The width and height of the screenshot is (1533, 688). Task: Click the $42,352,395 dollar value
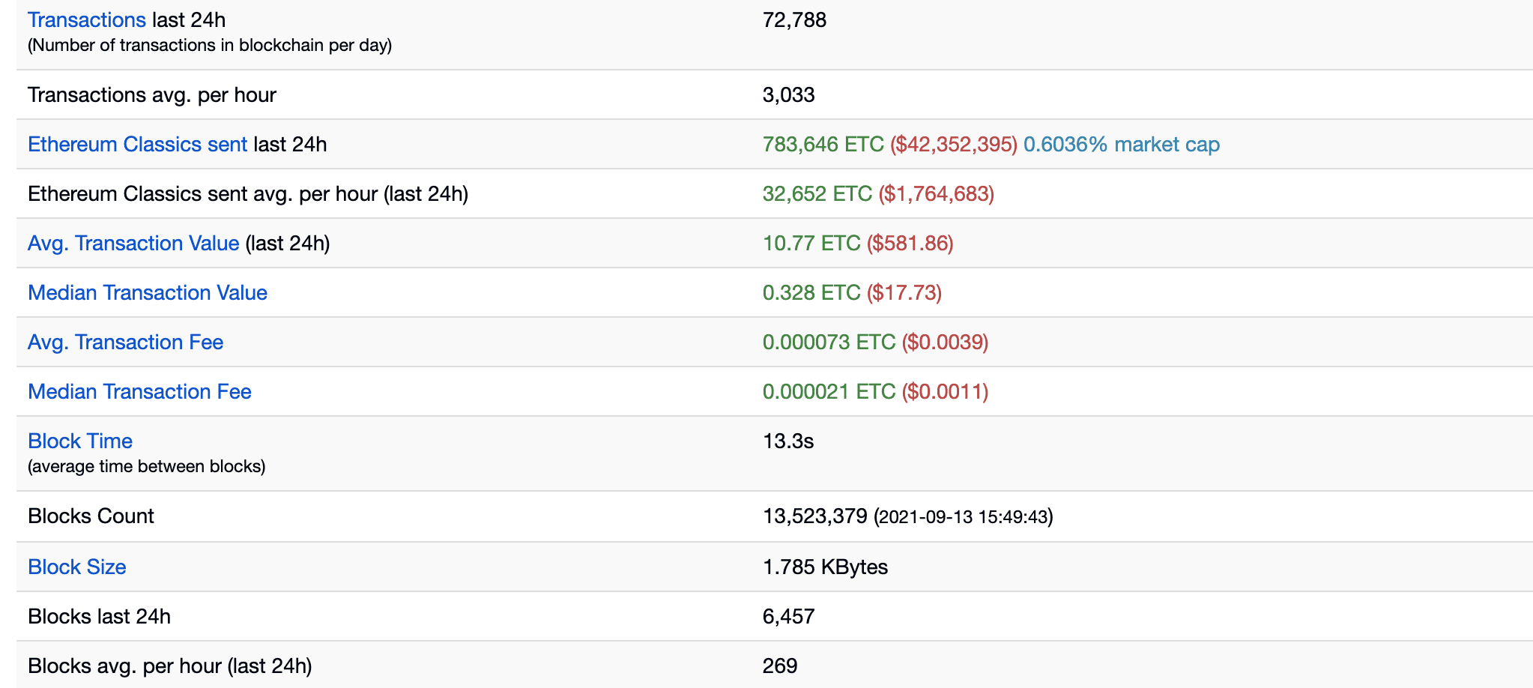(x=954, y=144)
